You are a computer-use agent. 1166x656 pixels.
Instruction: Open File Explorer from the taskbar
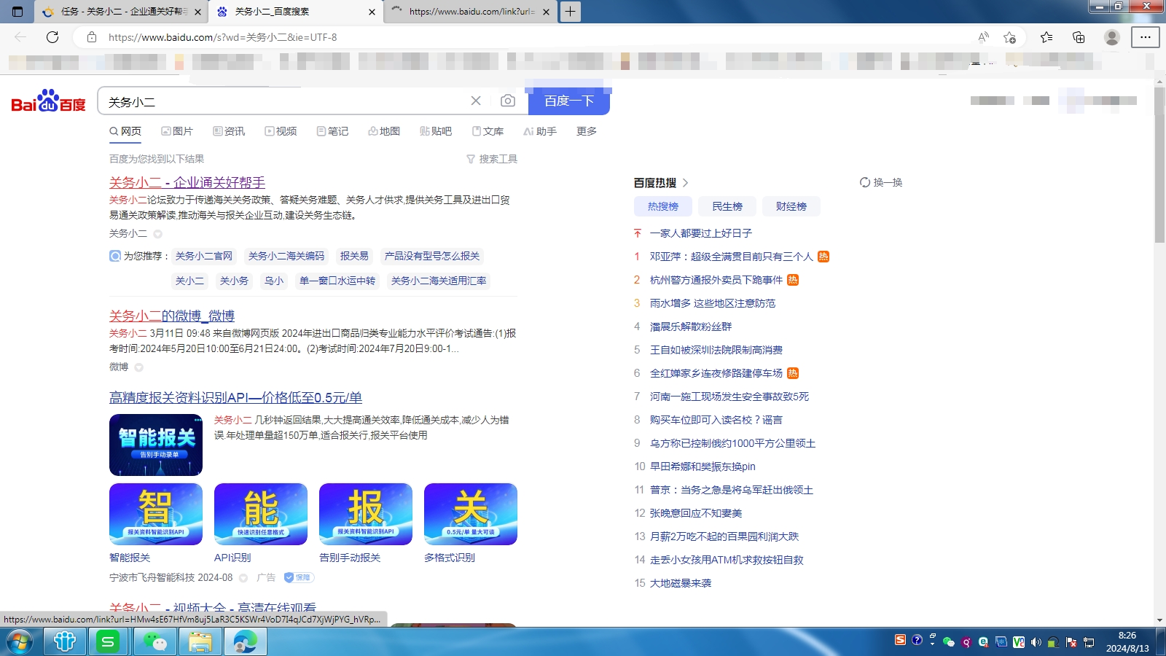[x=200, y=642]
